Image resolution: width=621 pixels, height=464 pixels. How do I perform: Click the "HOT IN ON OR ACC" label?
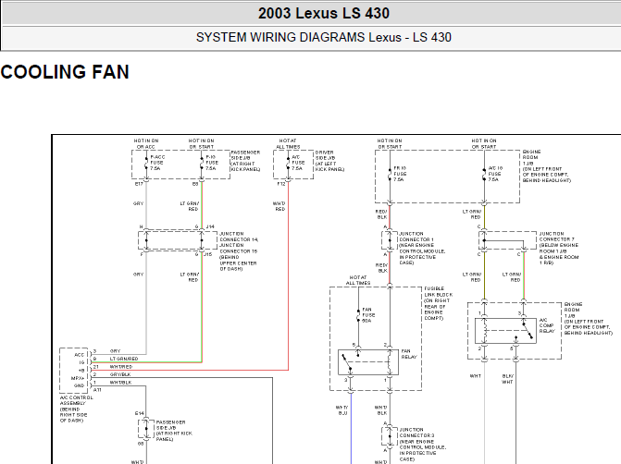[146, 143]
